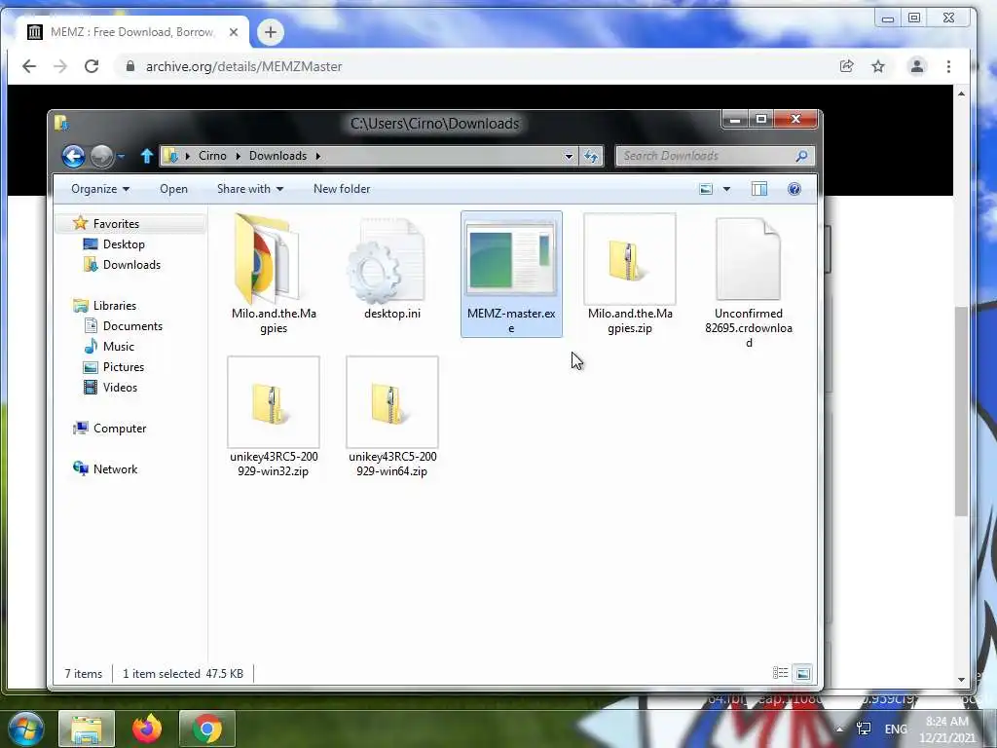
Task: Open the Organize menu
Action: [x=100, y=189]
